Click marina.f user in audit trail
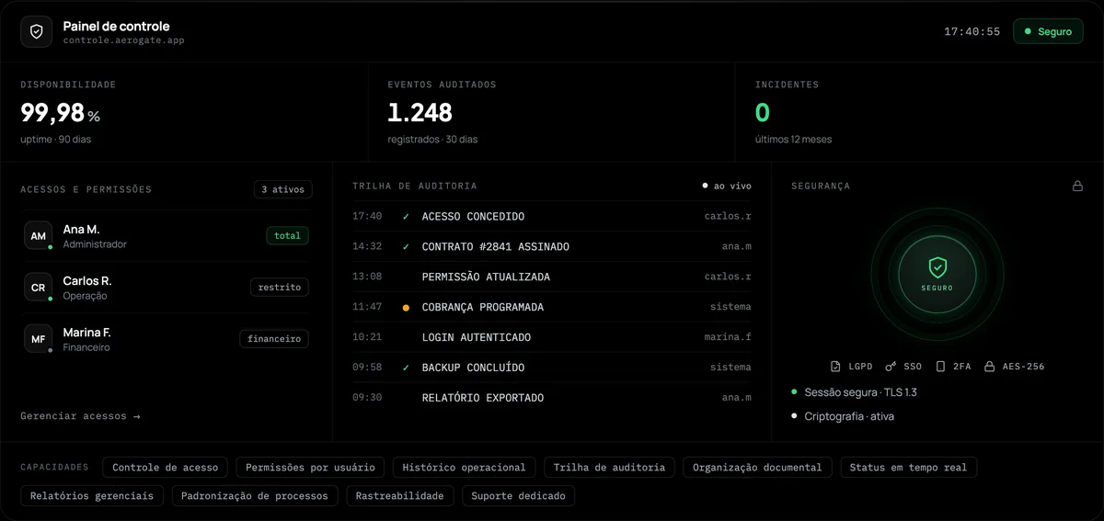The image size is (1104, 521). point(728,337)
